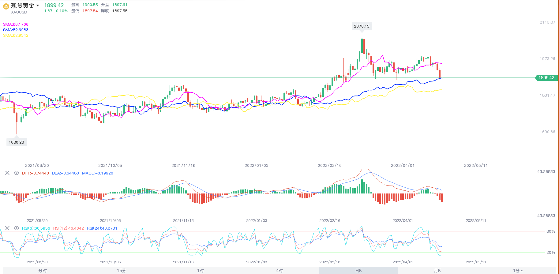Switch to the 分时 timeframe tab
Screen dimensions: 559x274
43,271
